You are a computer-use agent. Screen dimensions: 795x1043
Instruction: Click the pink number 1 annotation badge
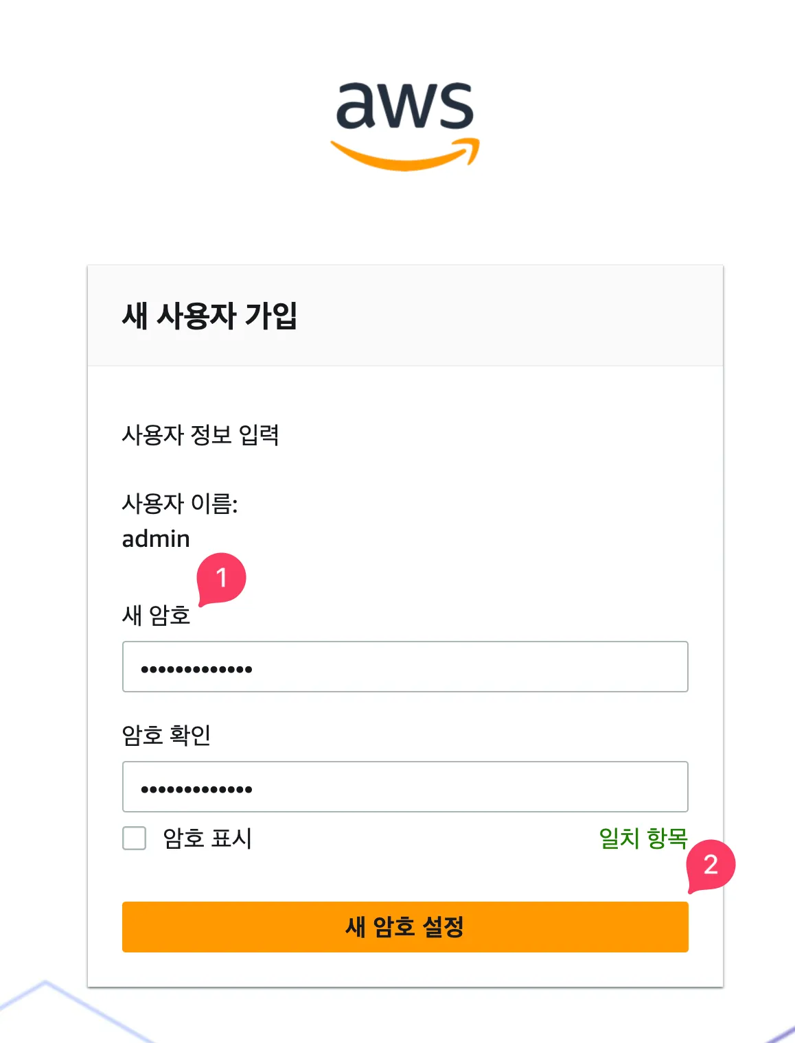221,578
